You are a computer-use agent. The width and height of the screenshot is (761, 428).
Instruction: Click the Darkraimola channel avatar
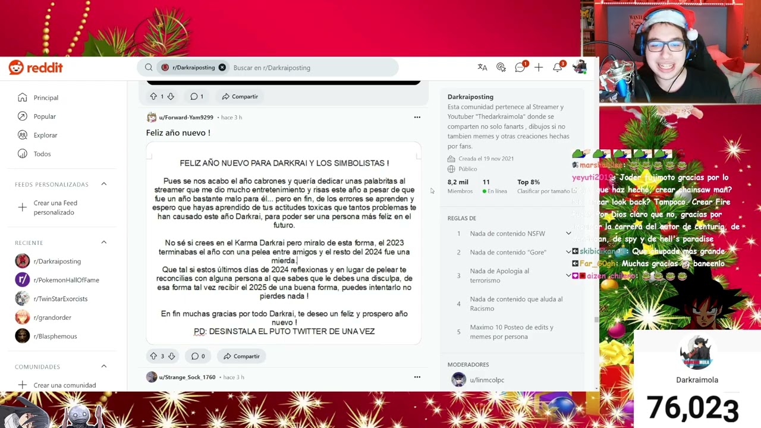697,353
